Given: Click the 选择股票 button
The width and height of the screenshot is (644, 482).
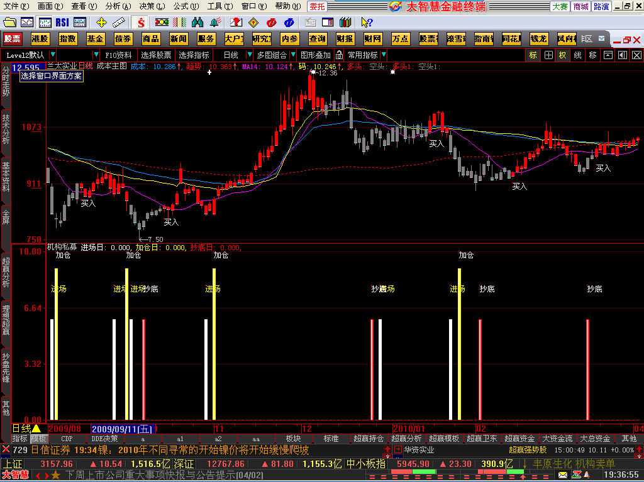Looking at the screenshot, I should 156,55.
